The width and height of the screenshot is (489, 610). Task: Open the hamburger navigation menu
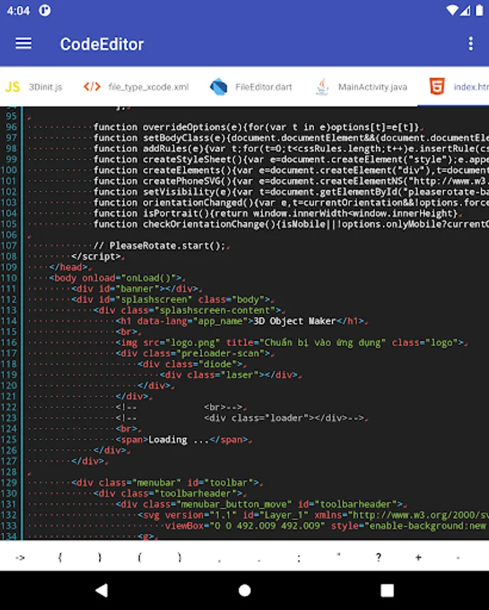pyautogui.click(x=23, y=43)
